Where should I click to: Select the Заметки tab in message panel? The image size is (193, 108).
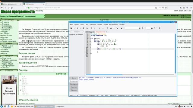point(74,87)
